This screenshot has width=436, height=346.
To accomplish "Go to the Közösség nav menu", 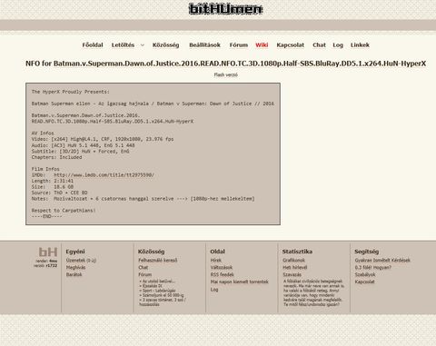I will (x=165, y=44).
